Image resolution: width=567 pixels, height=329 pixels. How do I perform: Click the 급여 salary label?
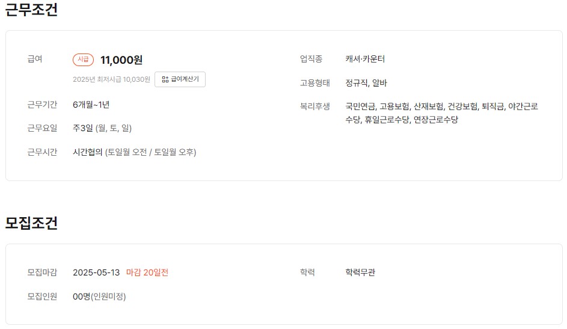[35, 59]
